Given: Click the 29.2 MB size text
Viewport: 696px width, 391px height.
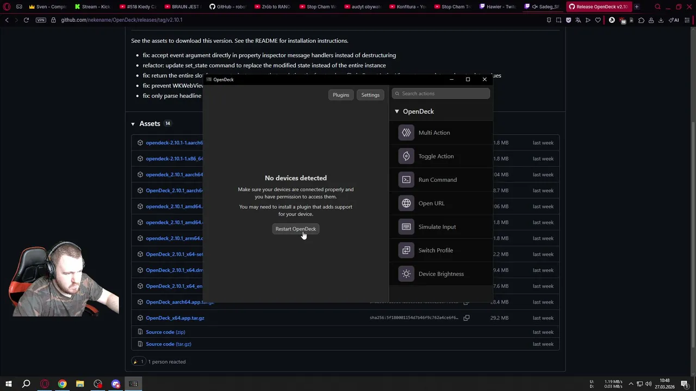Looking at the screenshot, I should [x=499, y=318].
